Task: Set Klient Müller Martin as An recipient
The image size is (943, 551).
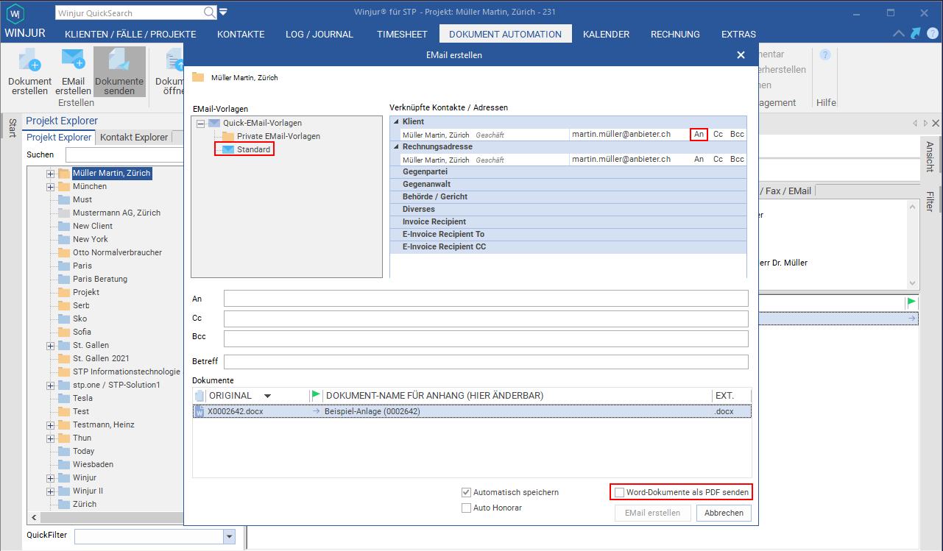Action: tap(699, 135)
